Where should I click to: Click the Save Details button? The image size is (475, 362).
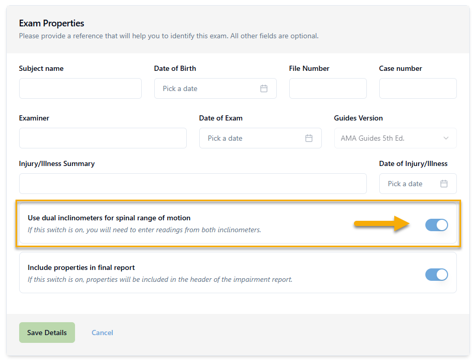click(x=47, y=333)
